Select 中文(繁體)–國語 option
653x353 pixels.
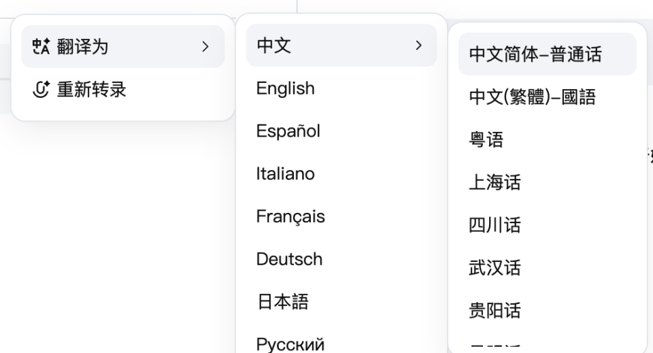pos(547,97)
